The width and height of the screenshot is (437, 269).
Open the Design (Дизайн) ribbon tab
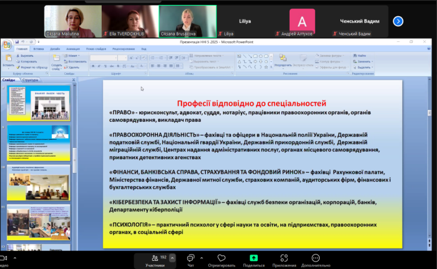(55, 48)
